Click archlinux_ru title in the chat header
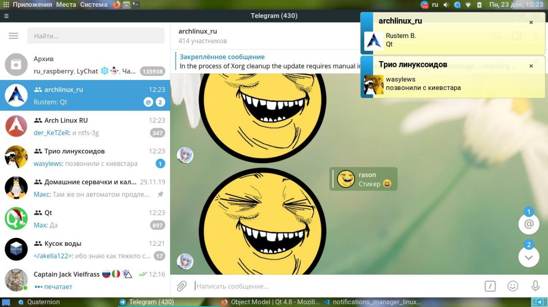 coord(198,31)
